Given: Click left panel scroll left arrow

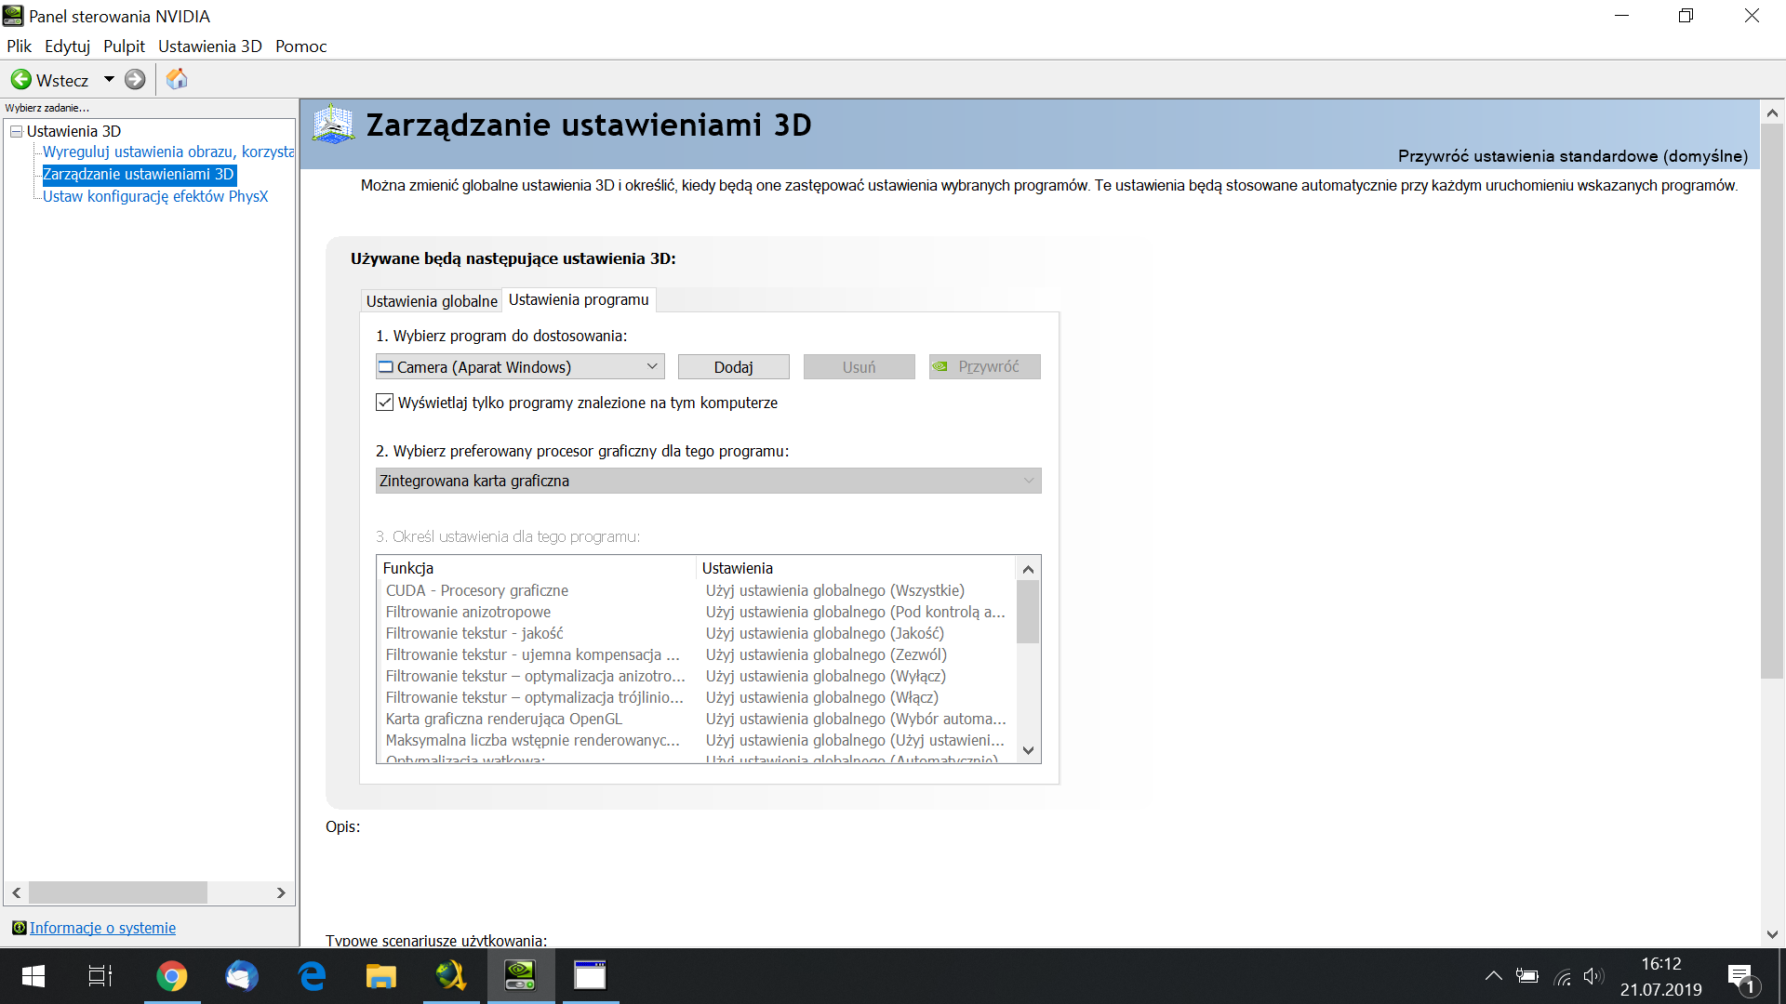Looking at the screenshot, I should coord(16,893).
